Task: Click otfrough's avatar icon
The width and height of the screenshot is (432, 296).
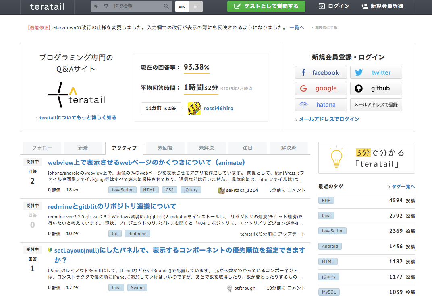Action: (230, 288)
